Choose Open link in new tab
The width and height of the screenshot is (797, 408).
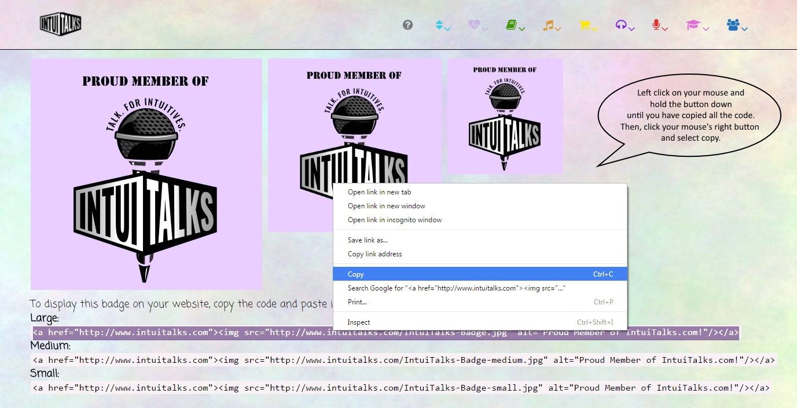480,192
